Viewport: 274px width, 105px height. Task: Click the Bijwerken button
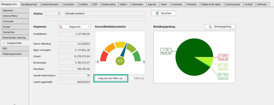(164, 13)
